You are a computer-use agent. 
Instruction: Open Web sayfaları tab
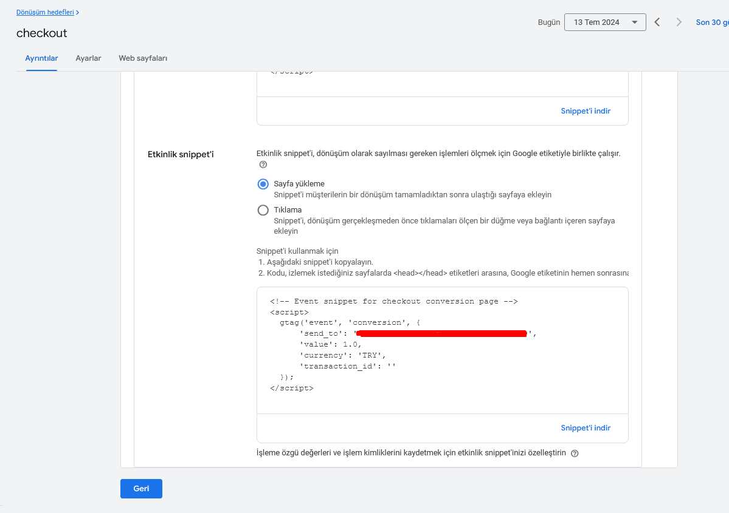click(x=143, y=58)
